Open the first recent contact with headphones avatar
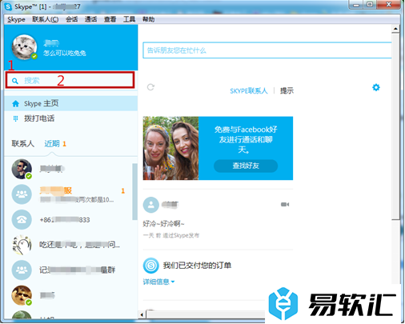Image resolution: width=405 pixels, height=324 pixels. tap(68, 169)
